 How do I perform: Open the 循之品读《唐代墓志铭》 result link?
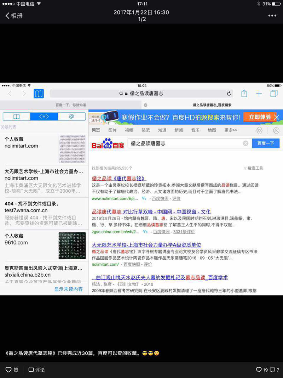click(x=119, y=178)
